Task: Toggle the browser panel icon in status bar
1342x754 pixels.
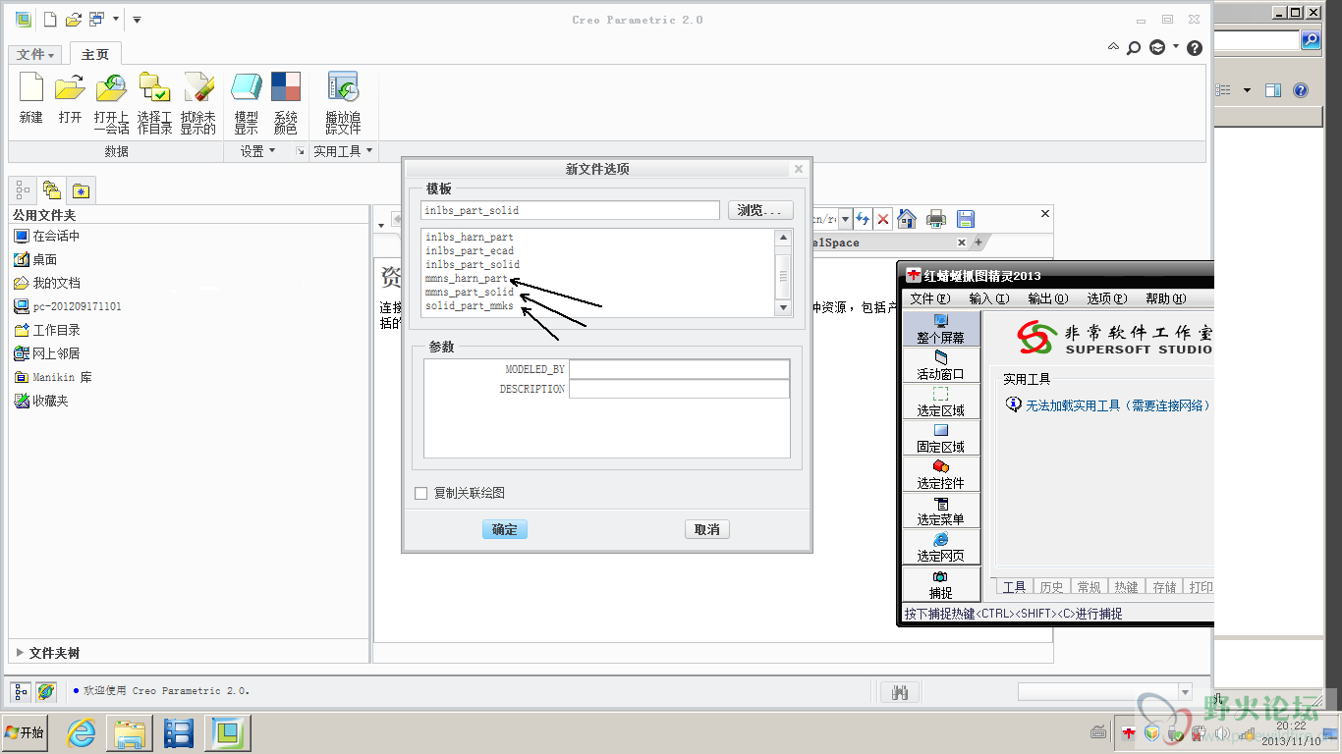Action: pos(45,692)
